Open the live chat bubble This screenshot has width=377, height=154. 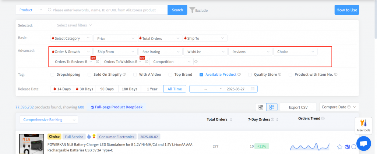pyautogui.click(x=364, y=143)
